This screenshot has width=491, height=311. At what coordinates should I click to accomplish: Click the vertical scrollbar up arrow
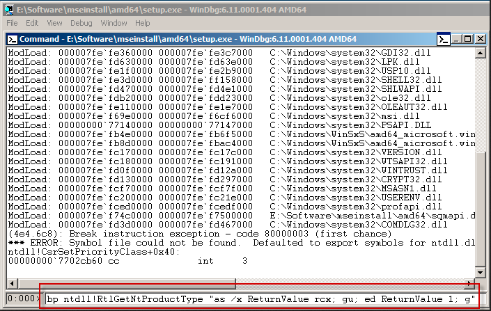pyautogui.click(x=480, y=53)
